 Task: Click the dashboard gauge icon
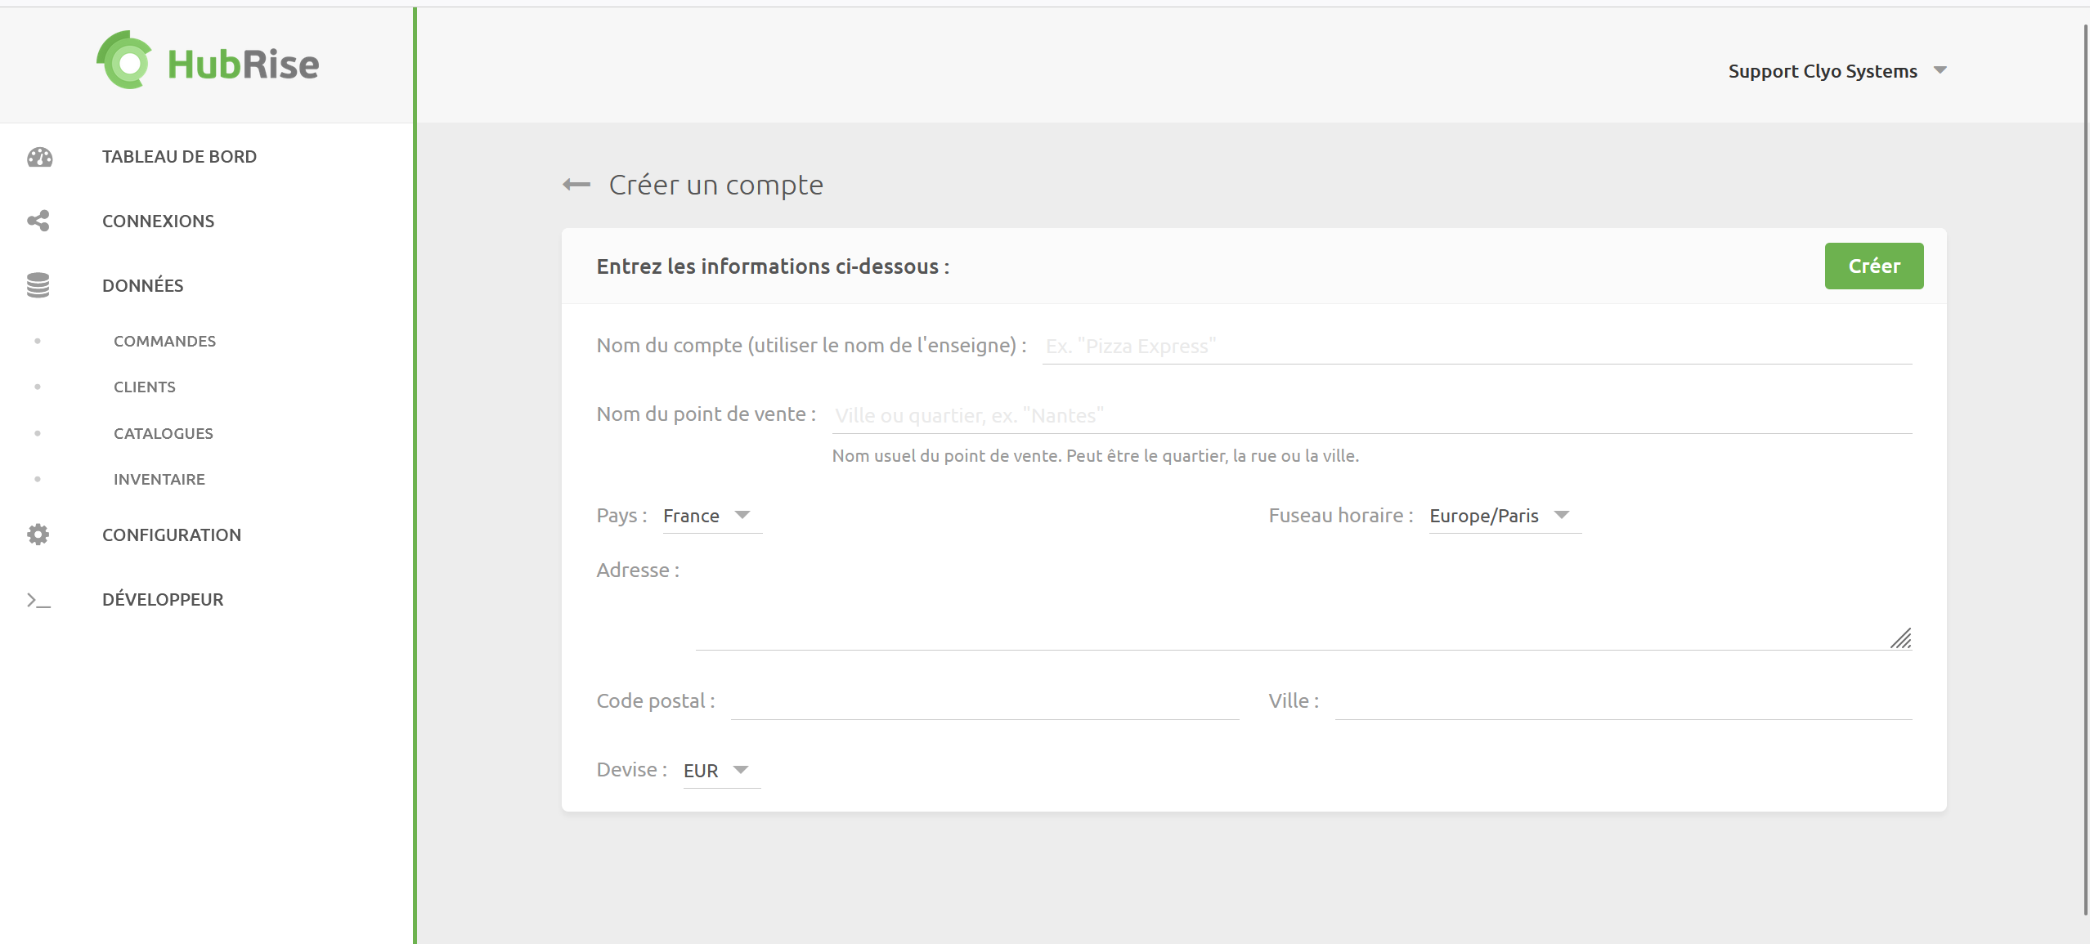(x=39, y=157)
